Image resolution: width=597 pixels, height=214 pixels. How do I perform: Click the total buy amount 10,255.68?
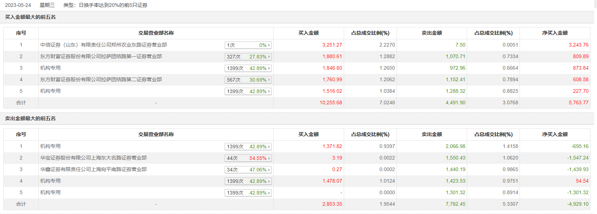click(331, 102)
